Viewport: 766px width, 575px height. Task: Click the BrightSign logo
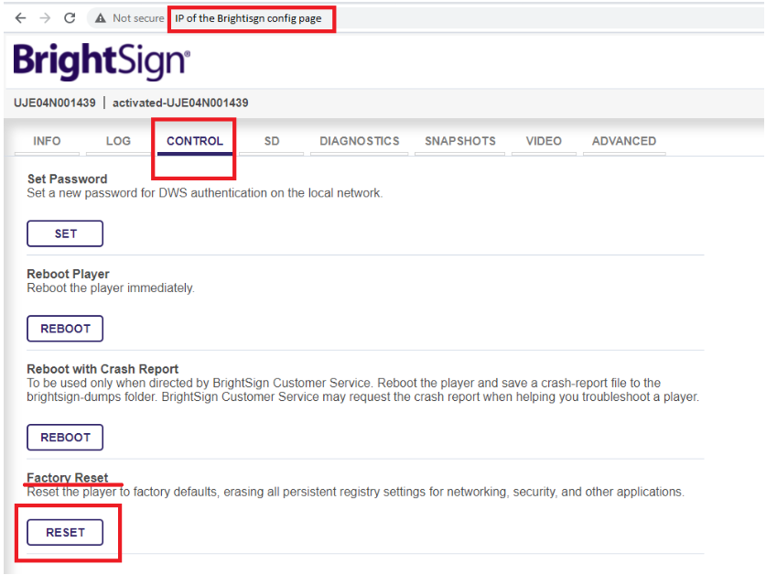102,61
